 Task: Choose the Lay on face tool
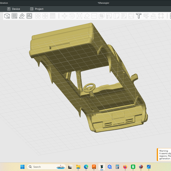(x=87, y=16)
